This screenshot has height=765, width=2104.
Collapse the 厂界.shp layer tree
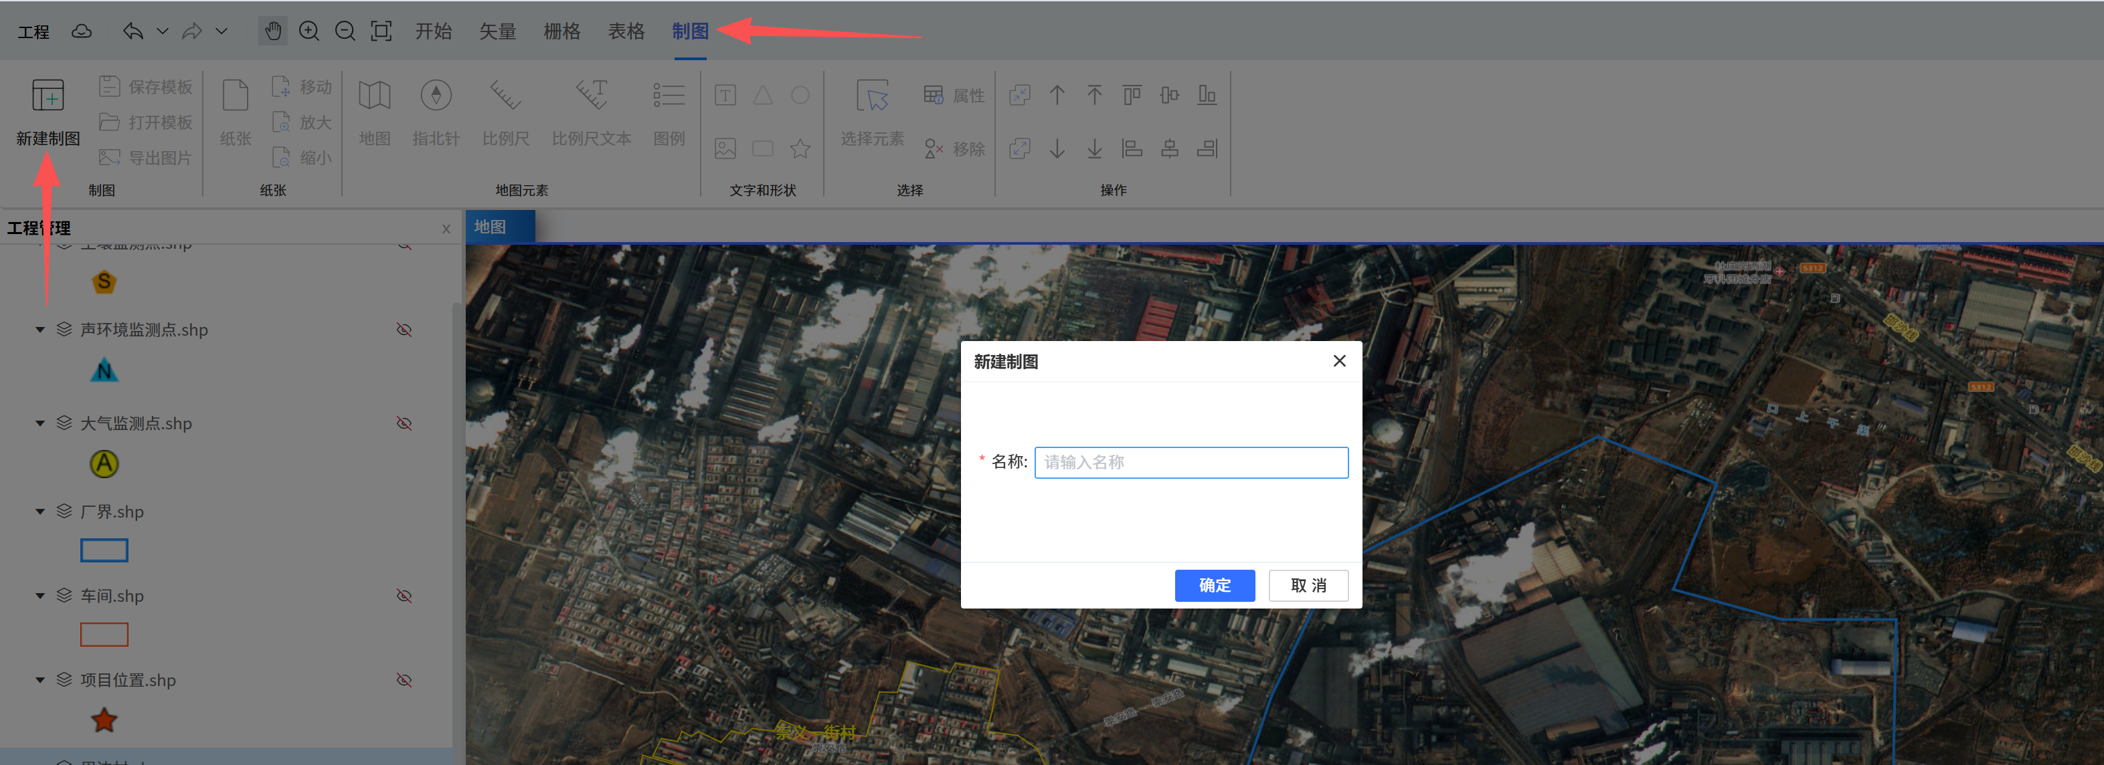tap(40, 512)
